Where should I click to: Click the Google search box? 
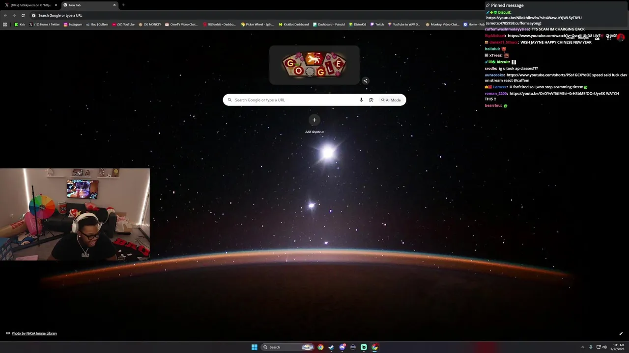coord(314,100)
